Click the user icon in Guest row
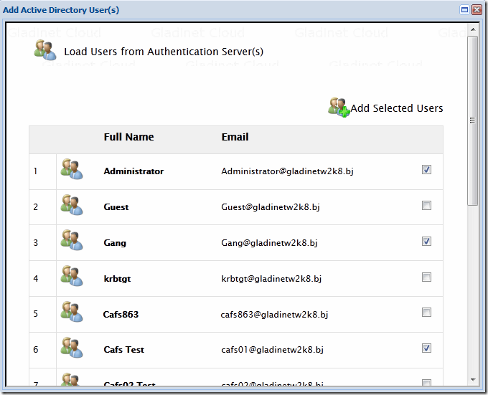The width and height of the screenshot is (488, 395). (x=72, y=205)
